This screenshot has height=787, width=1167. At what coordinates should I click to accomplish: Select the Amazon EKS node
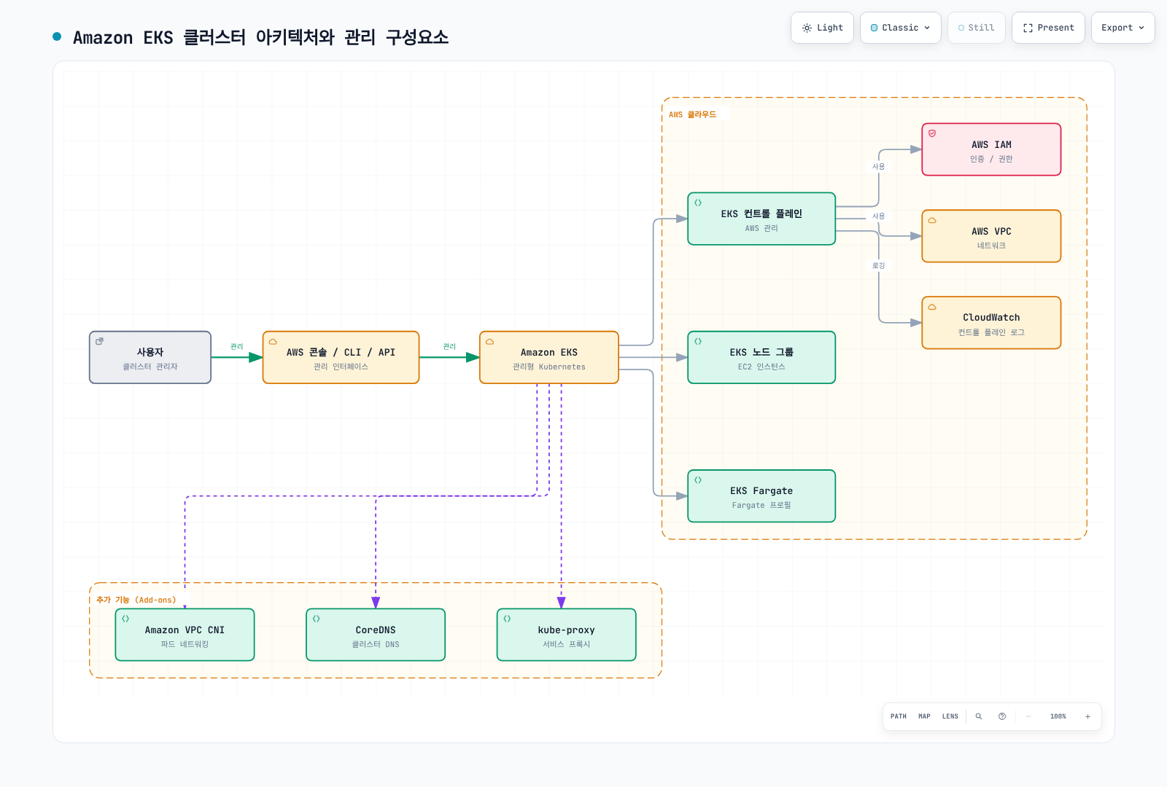[549, 358]
